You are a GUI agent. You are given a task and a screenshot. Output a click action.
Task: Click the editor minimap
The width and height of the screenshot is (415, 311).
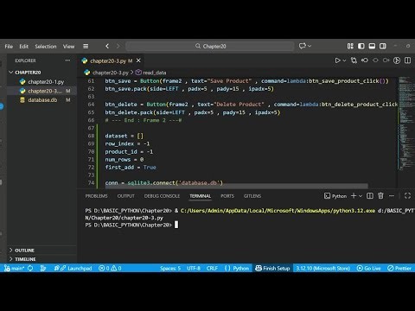click(405, 124)
